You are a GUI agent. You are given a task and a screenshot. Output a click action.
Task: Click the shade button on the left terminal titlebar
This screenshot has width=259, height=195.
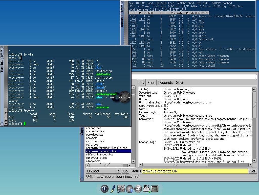[x=2, y=57]
